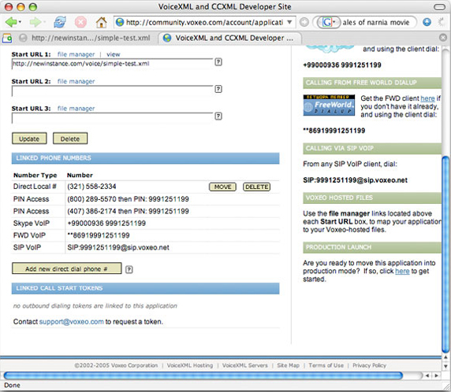Reload the page with the refresh icon

pyautogui.click(x=60, y=22)
